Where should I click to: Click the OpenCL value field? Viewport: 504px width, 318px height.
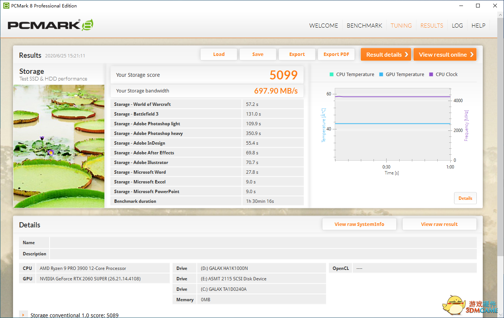click(415, 268)
